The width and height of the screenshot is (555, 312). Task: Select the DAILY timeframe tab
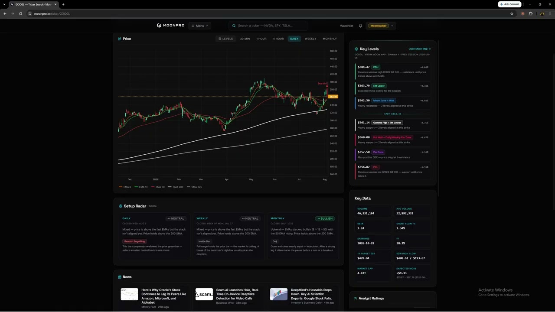(x=294, y=39)
